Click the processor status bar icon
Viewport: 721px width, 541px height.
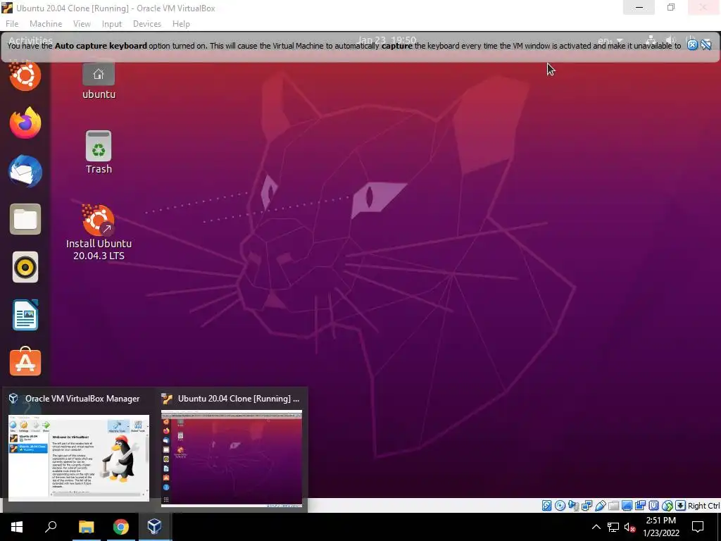point(653,506)
